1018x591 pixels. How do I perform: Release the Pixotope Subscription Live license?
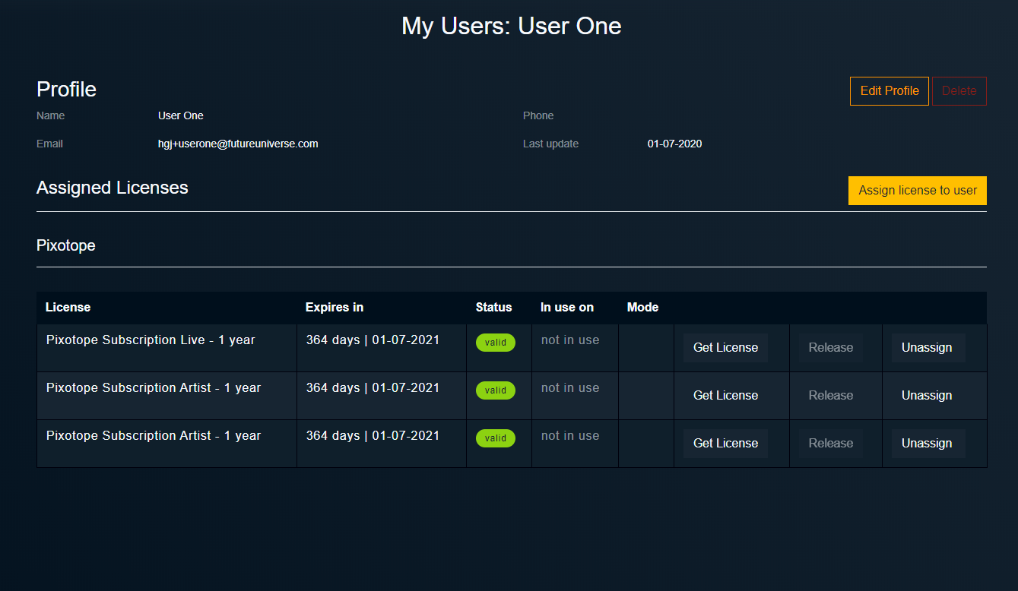coord(830,348)
